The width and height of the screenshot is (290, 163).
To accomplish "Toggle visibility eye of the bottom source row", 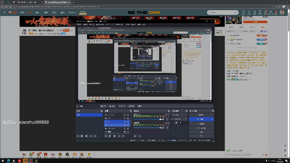I will tap(125, 132).
